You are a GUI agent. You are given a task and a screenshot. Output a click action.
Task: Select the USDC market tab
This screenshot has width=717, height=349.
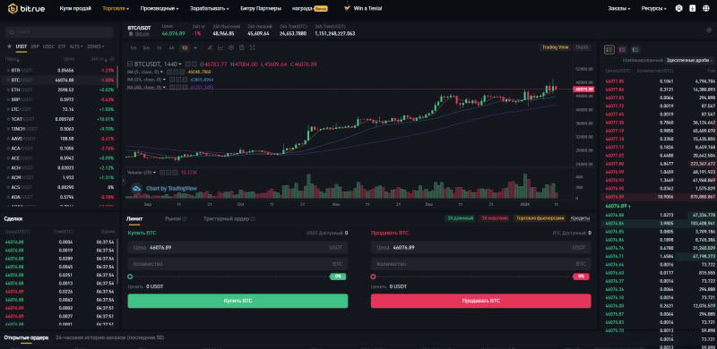tap(48, 47)
